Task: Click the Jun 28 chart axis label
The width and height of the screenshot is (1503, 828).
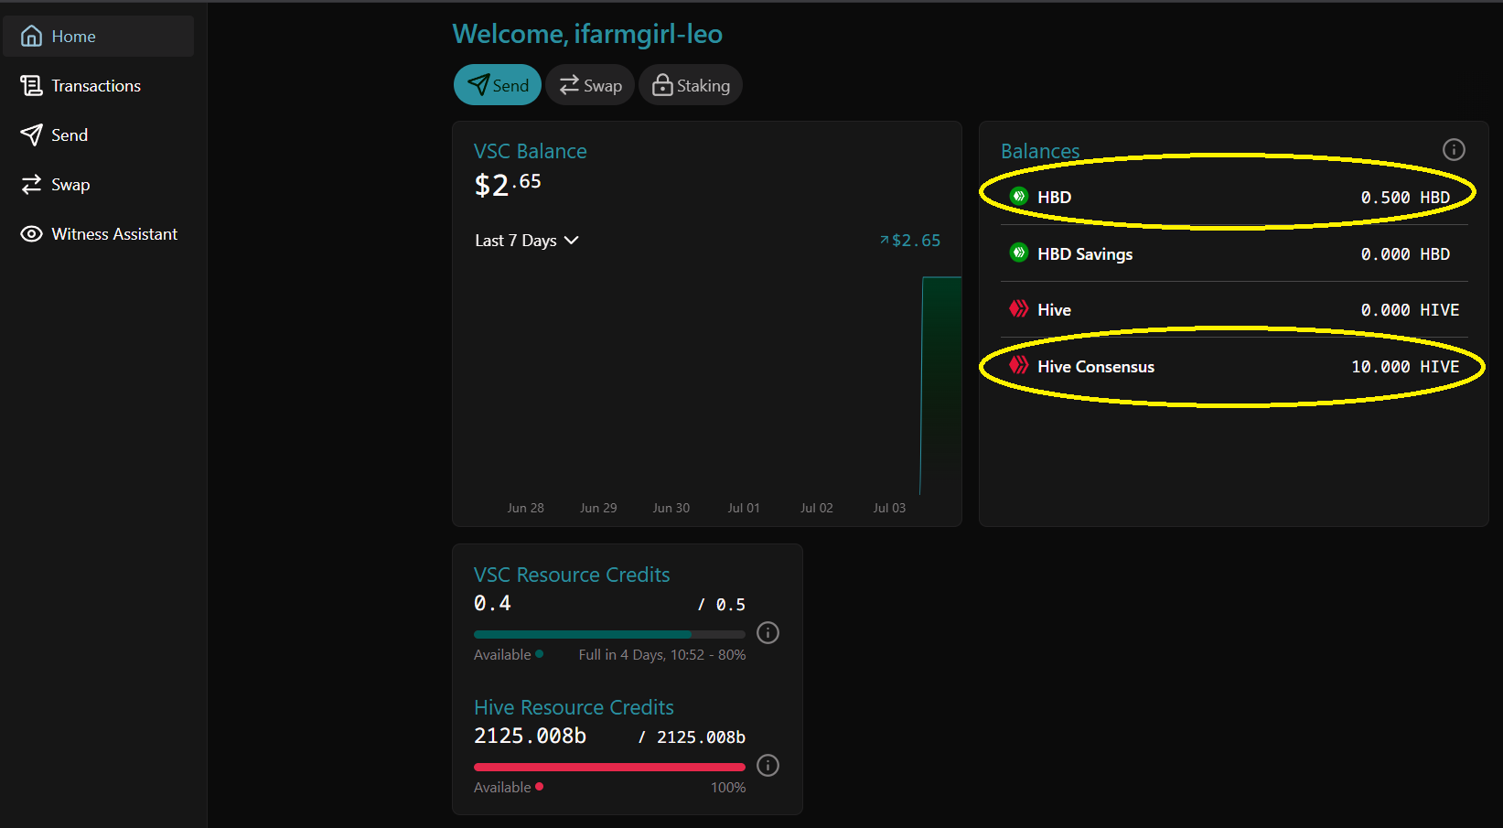Action: click(525, 508)
